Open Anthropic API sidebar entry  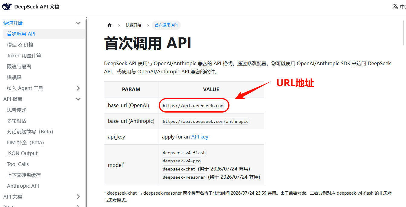[x=23, y=186]
